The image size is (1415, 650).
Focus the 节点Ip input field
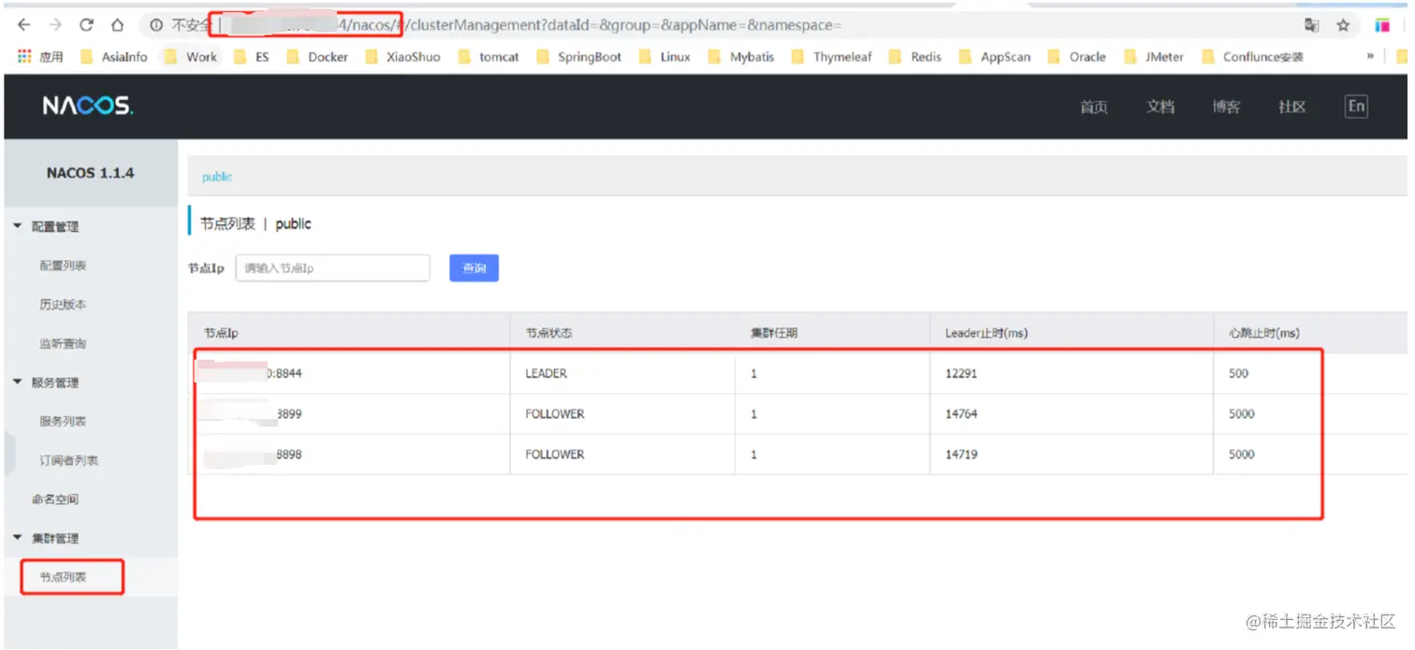click(332, 268)
